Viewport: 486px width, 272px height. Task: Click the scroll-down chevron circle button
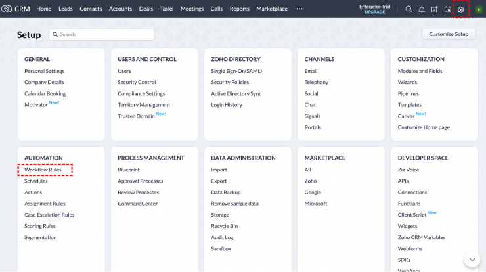472,259
